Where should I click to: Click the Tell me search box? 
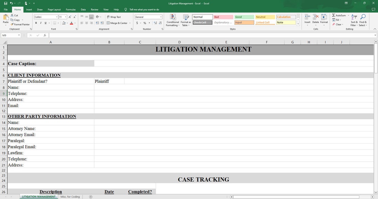[144, 10]
